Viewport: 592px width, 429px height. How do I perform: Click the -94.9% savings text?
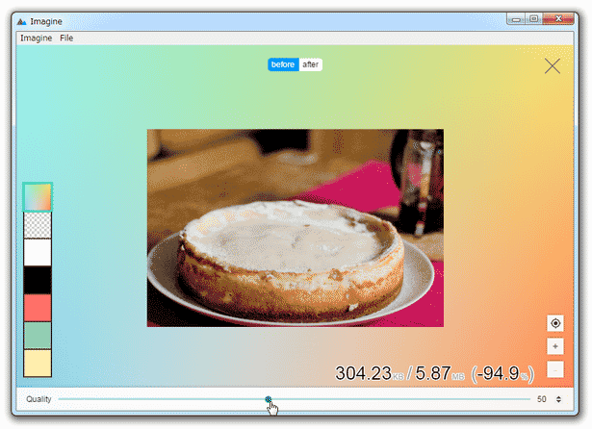click(502, 374)
